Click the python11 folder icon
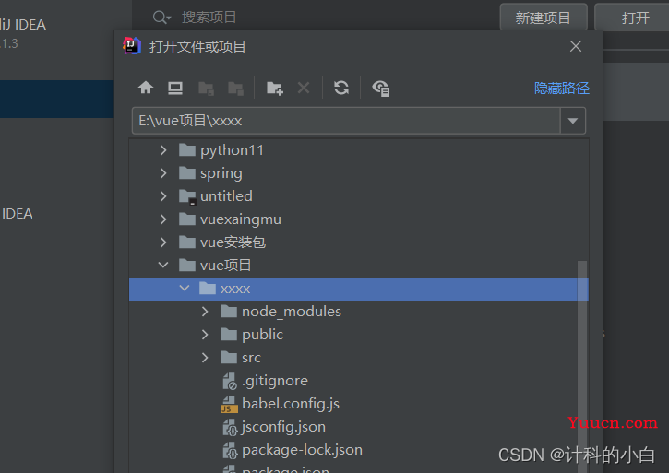The height and width of the screenshot is (473, 669). 187,150
